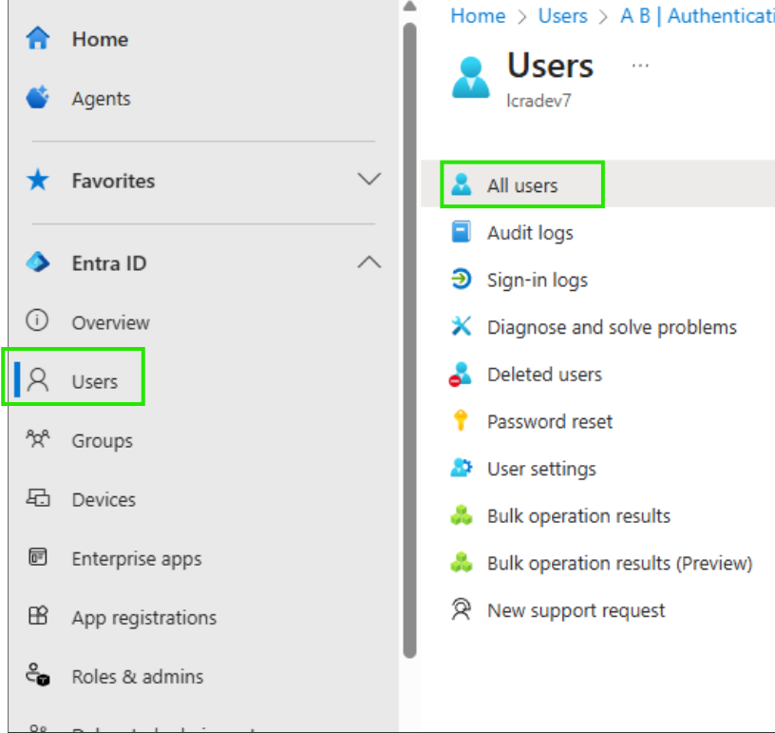Click the Users person icon in sidebar

coord(38,380)
